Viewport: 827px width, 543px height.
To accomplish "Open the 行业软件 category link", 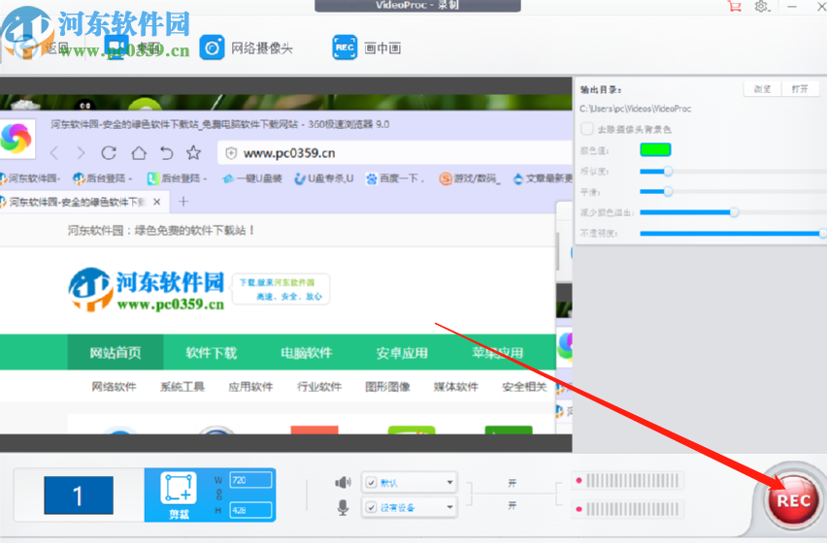I will pos(319,387).
